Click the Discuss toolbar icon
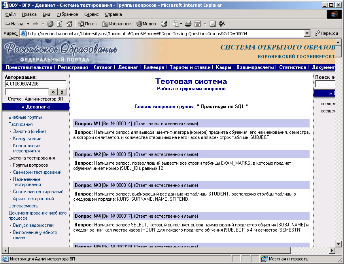The width and height of the screenshot is (344, 264). [212, 24]
